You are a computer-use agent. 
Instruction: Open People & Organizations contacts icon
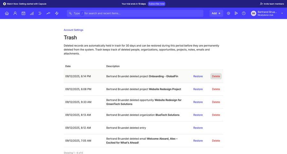tap(15, 13)
